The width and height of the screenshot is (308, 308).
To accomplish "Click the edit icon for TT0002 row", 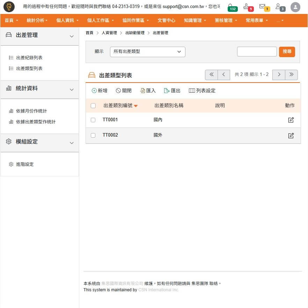I will tap(291, 135).
